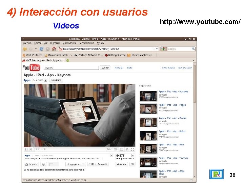The image size is (244, 183).
Task: Click the Crear cuenta link
Action: coord(168,68)
